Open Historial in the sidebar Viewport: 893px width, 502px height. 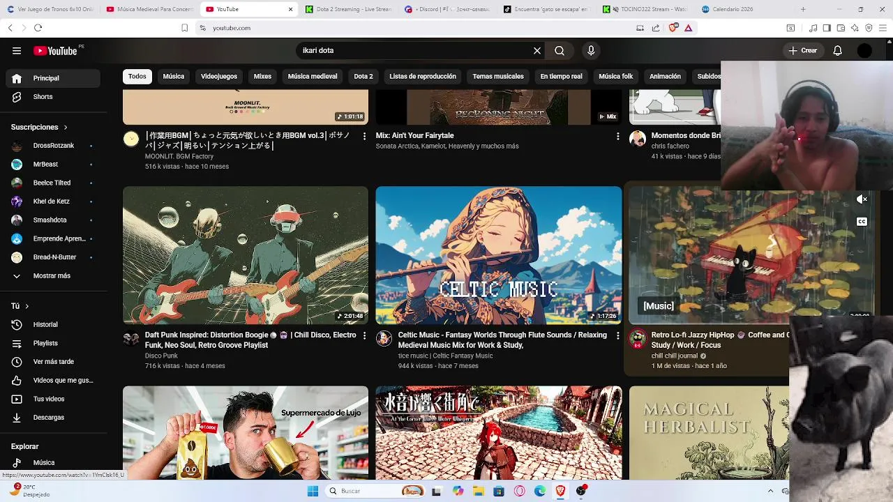click(53, 325)
